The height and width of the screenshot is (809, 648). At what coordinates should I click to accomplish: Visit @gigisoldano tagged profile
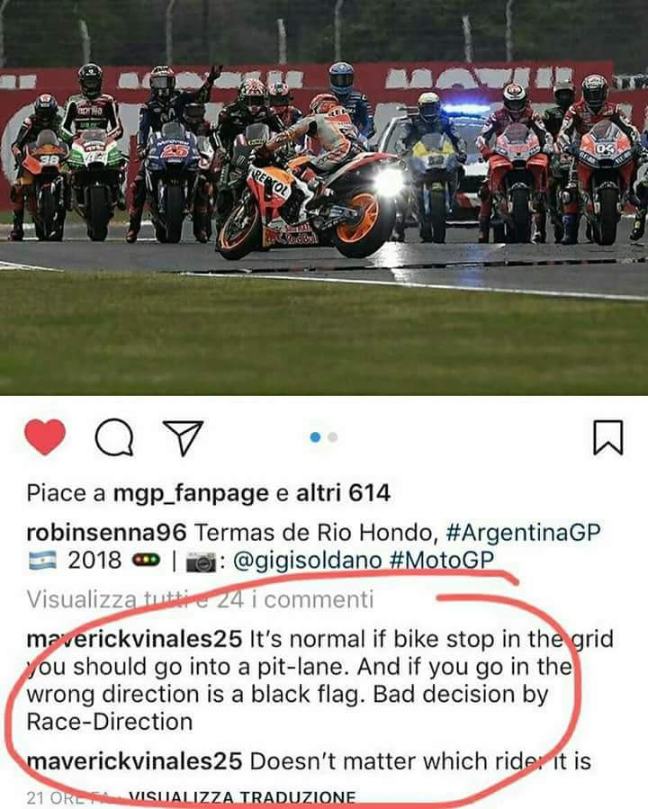tap(308, 561)
